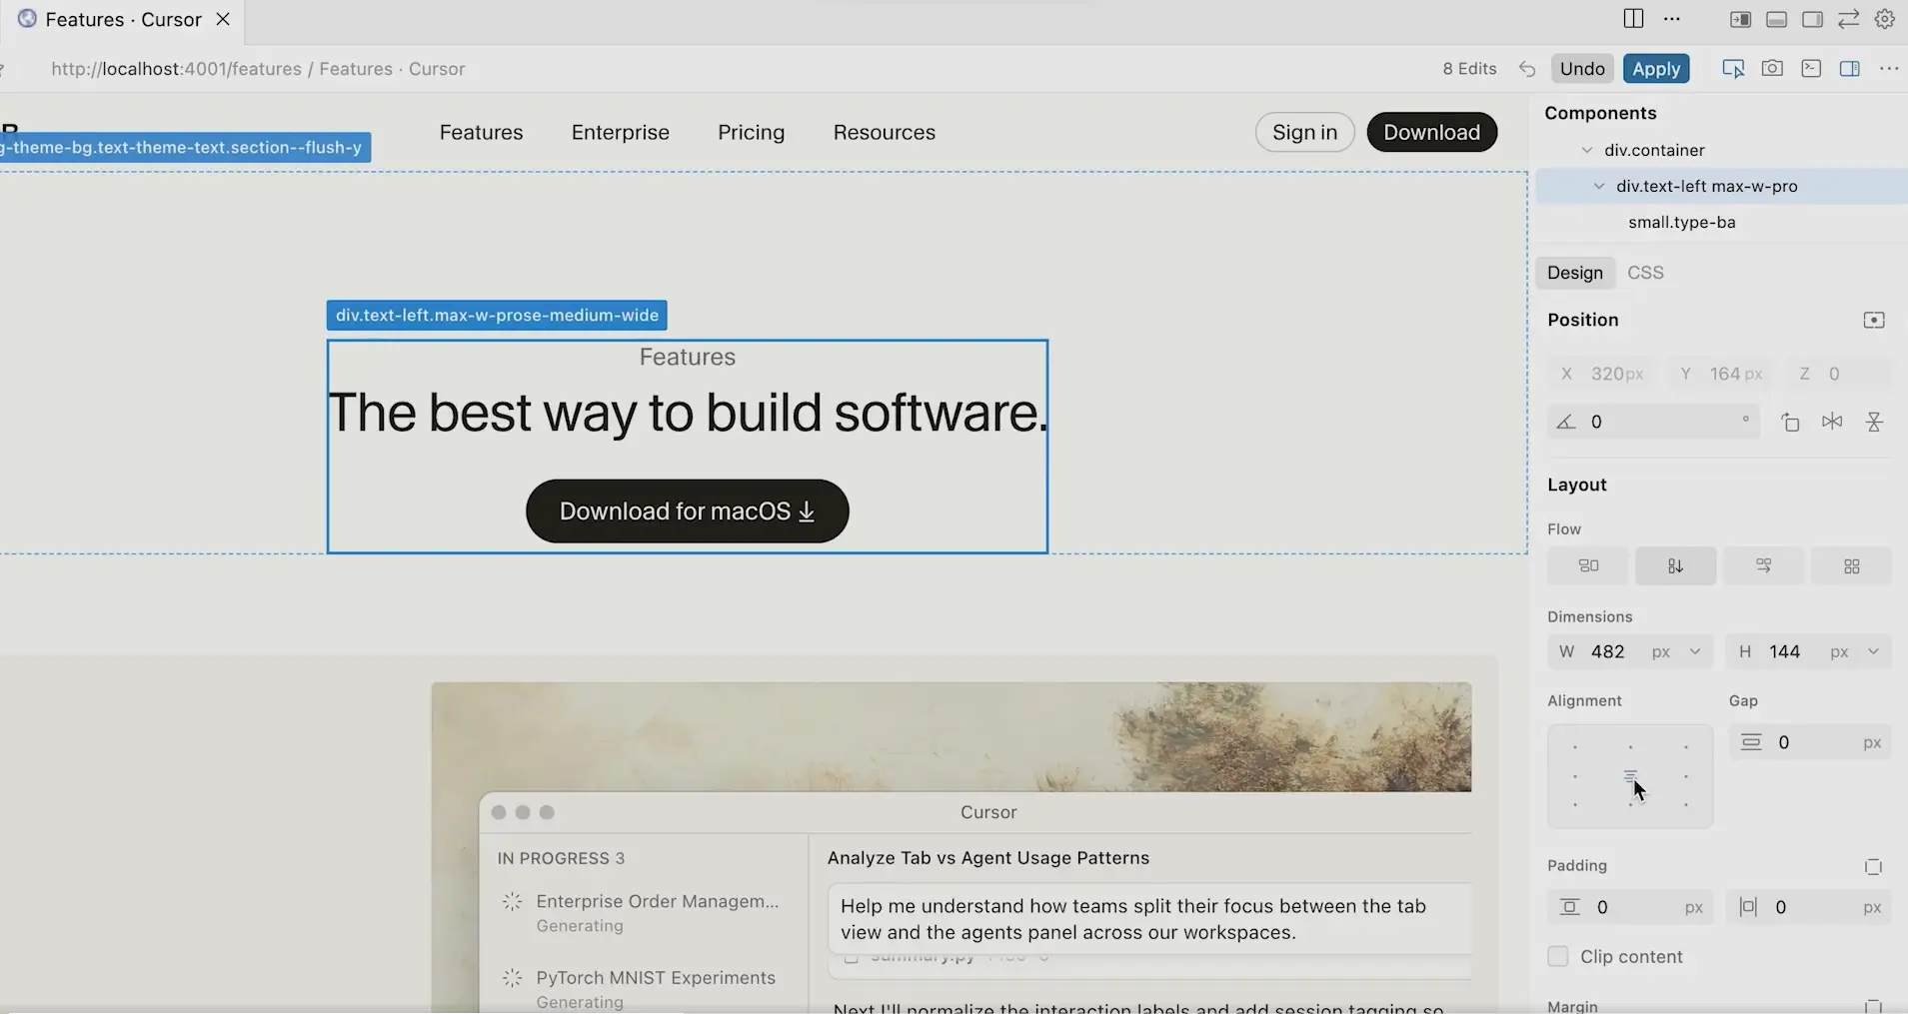
Task: Click the flip vertical icon
Action: [1874, 422]
